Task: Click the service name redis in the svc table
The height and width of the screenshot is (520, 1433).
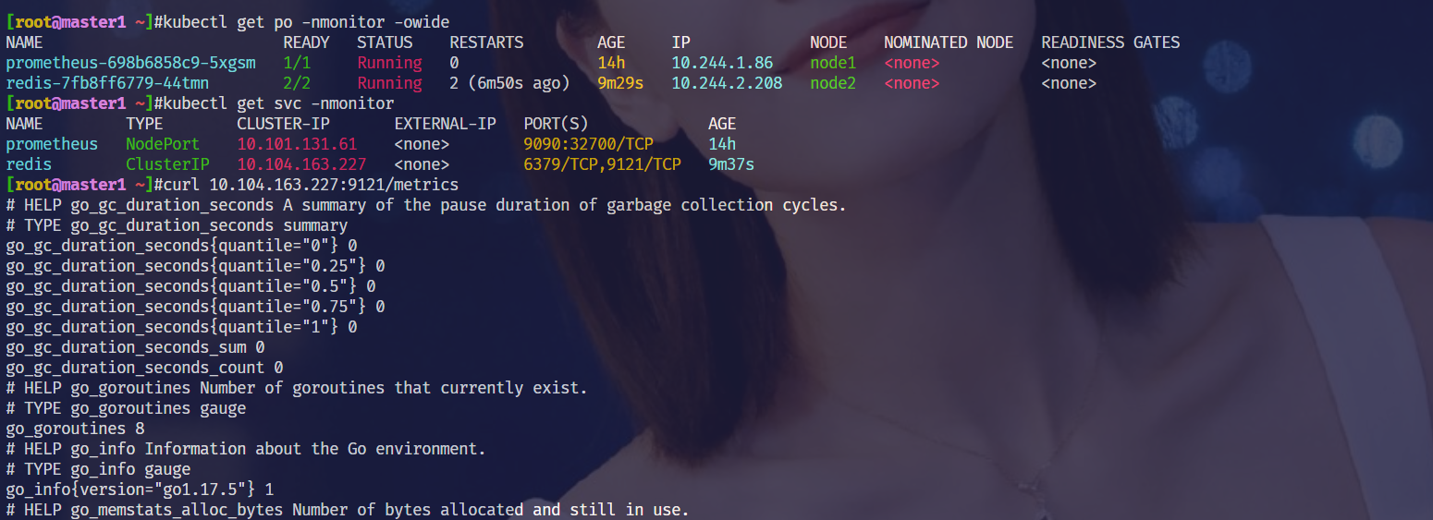Action: (x=29, y=164)
